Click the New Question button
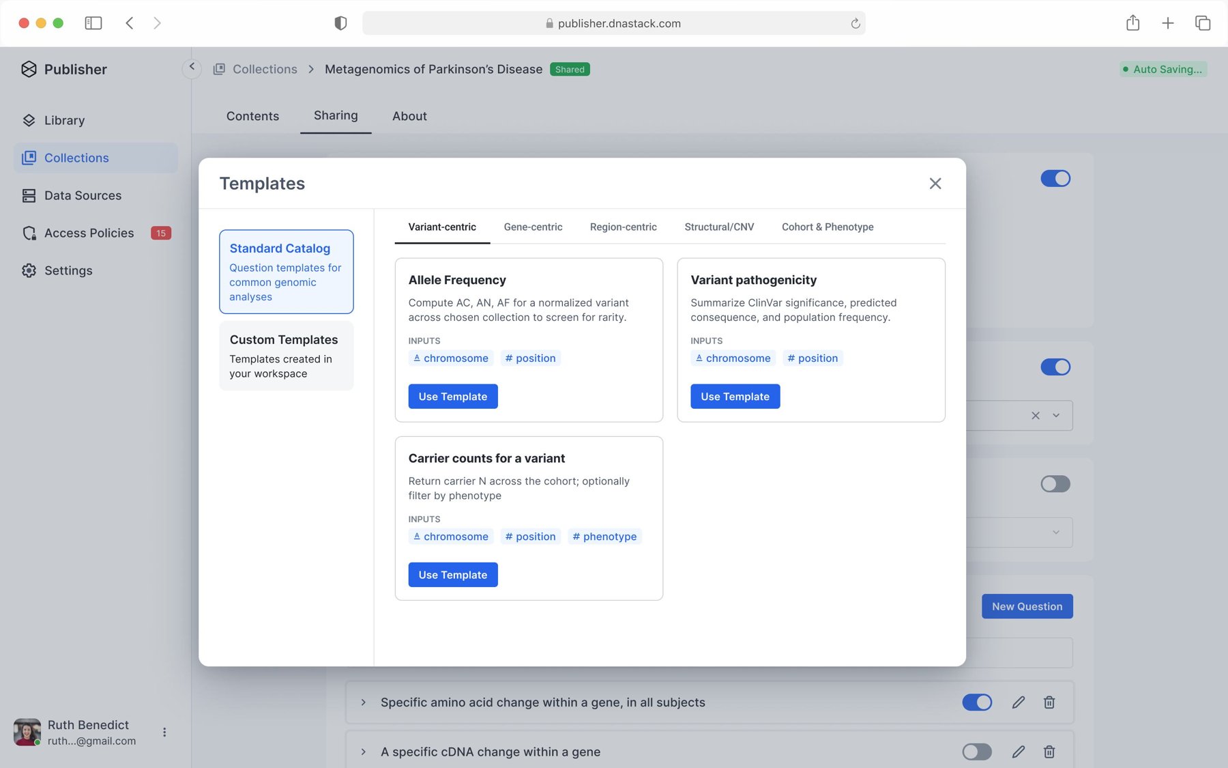The width and height of the screenshot is (1228, 768). [x=1027, y=606]
